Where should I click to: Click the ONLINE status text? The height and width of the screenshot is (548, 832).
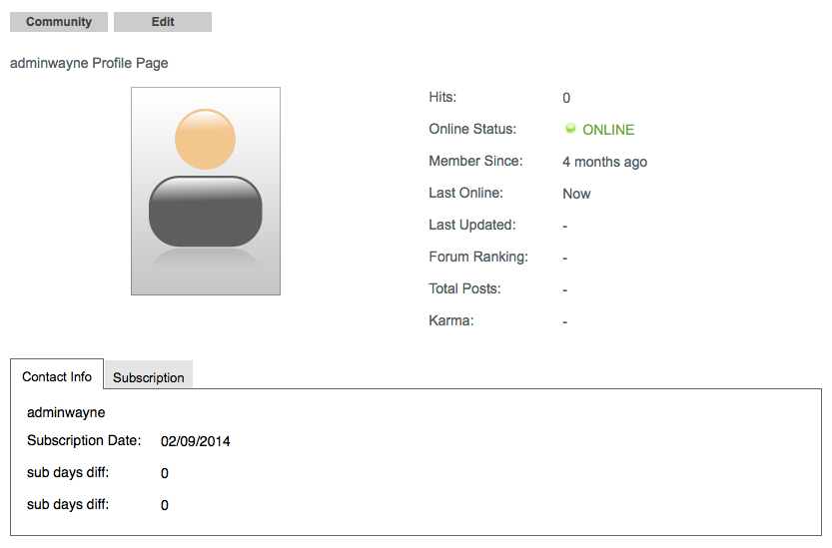(x=608, y=130)
